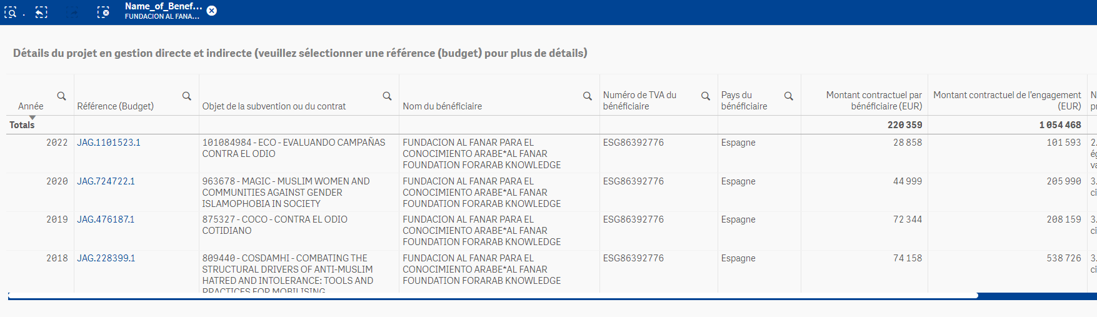Step forward one selection
Screen dimensions: 1097x317
click(73, 12)
